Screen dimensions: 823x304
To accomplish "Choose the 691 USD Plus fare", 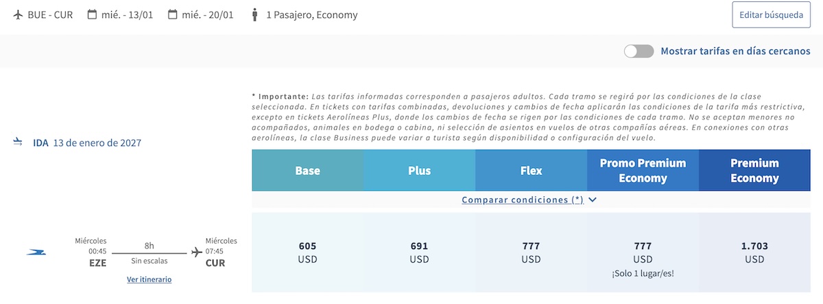I will tap(420, 252).
